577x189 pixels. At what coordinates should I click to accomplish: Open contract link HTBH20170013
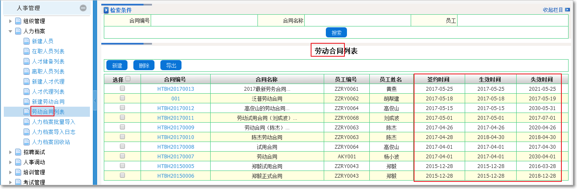(x=176, y=89)
